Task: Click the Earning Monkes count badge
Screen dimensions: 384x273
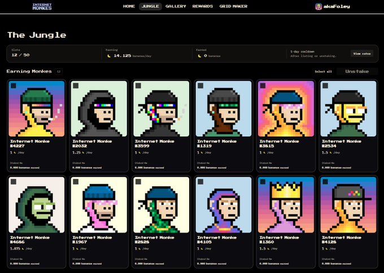Action: 59,72
